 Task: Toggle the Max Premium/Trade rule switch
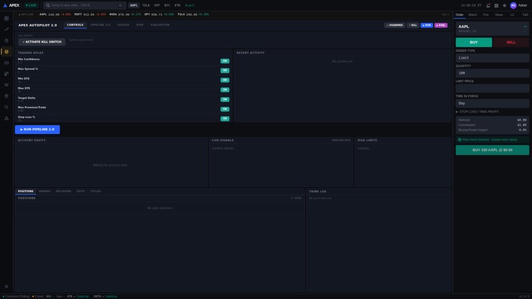click(225, 109)
